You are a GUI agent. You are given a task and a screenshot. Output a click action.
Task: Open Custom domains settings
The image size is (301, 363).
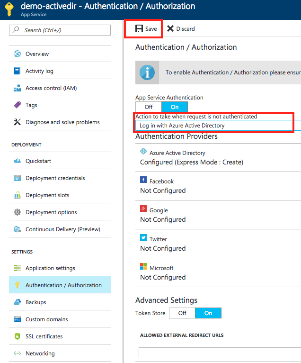point(60,319)
